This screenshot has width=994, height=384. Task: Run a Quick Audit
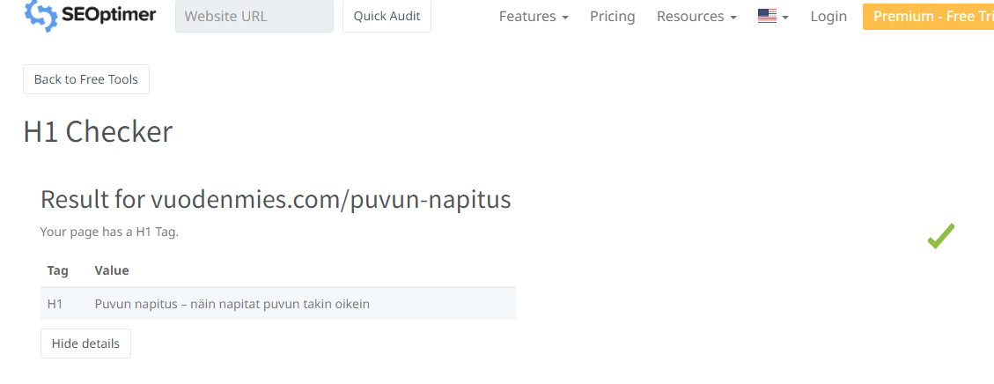point(387,16)
